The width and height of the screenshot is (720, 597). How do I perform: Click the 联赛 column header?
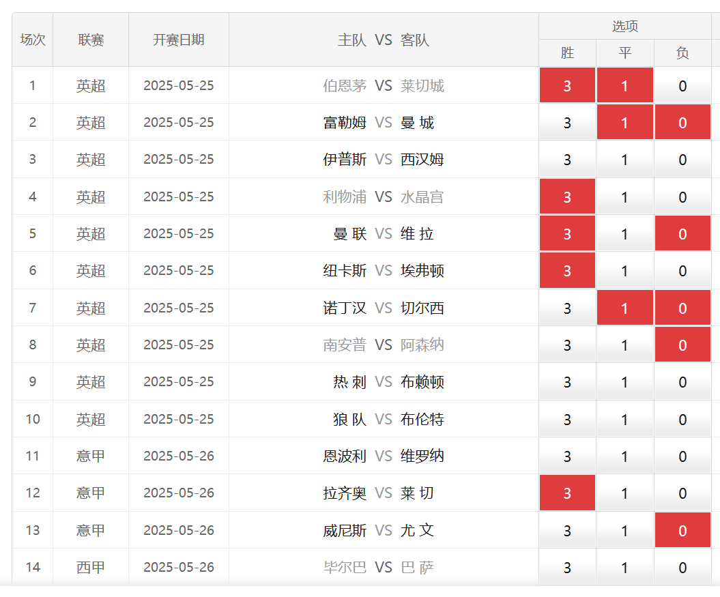(x=91, y=40)
